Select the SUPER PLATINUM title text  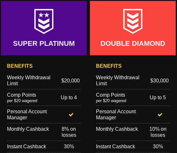[x=44, y=43]
